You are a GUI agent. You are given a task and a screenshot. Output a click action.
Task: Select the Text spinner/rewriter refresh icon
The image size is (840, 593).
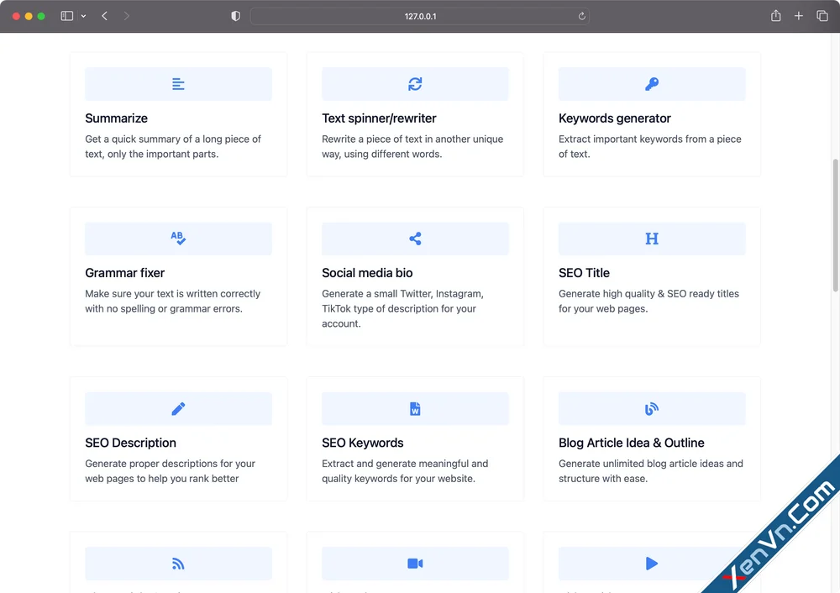pos(414,83)
